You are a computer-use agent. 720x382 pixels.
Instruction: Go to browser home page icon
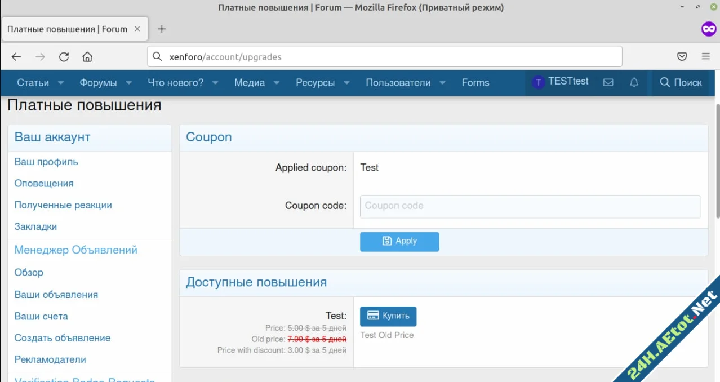pyautogui.click(x=87, y=57)
